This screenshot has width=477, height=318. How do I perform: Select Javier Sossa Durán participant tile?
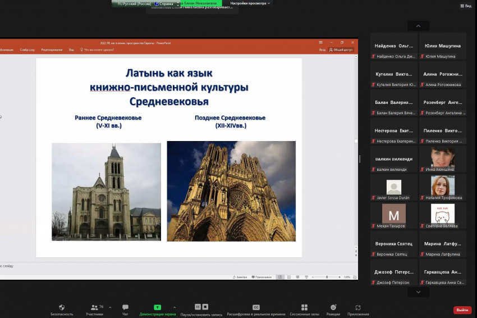[394, 187]
